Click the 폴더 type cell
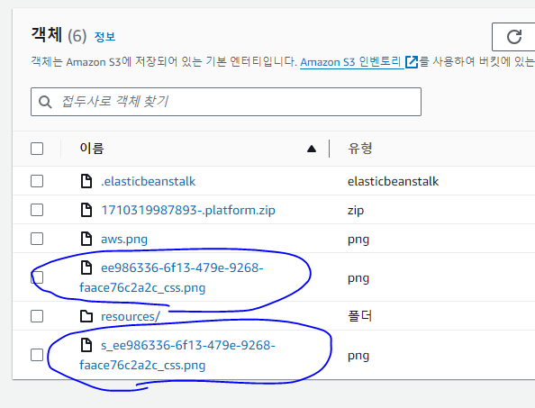 pos(359,316)
